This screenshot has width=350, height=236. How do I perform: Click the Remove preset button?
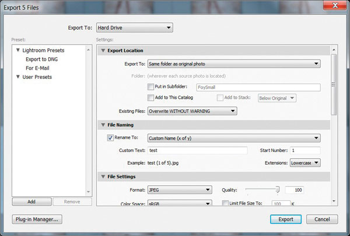pyautogui.click(x=72, y=202)
